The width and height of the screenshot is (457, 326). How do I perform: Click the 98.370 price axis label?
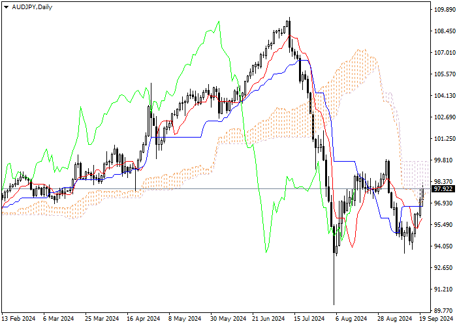(443, 182)
